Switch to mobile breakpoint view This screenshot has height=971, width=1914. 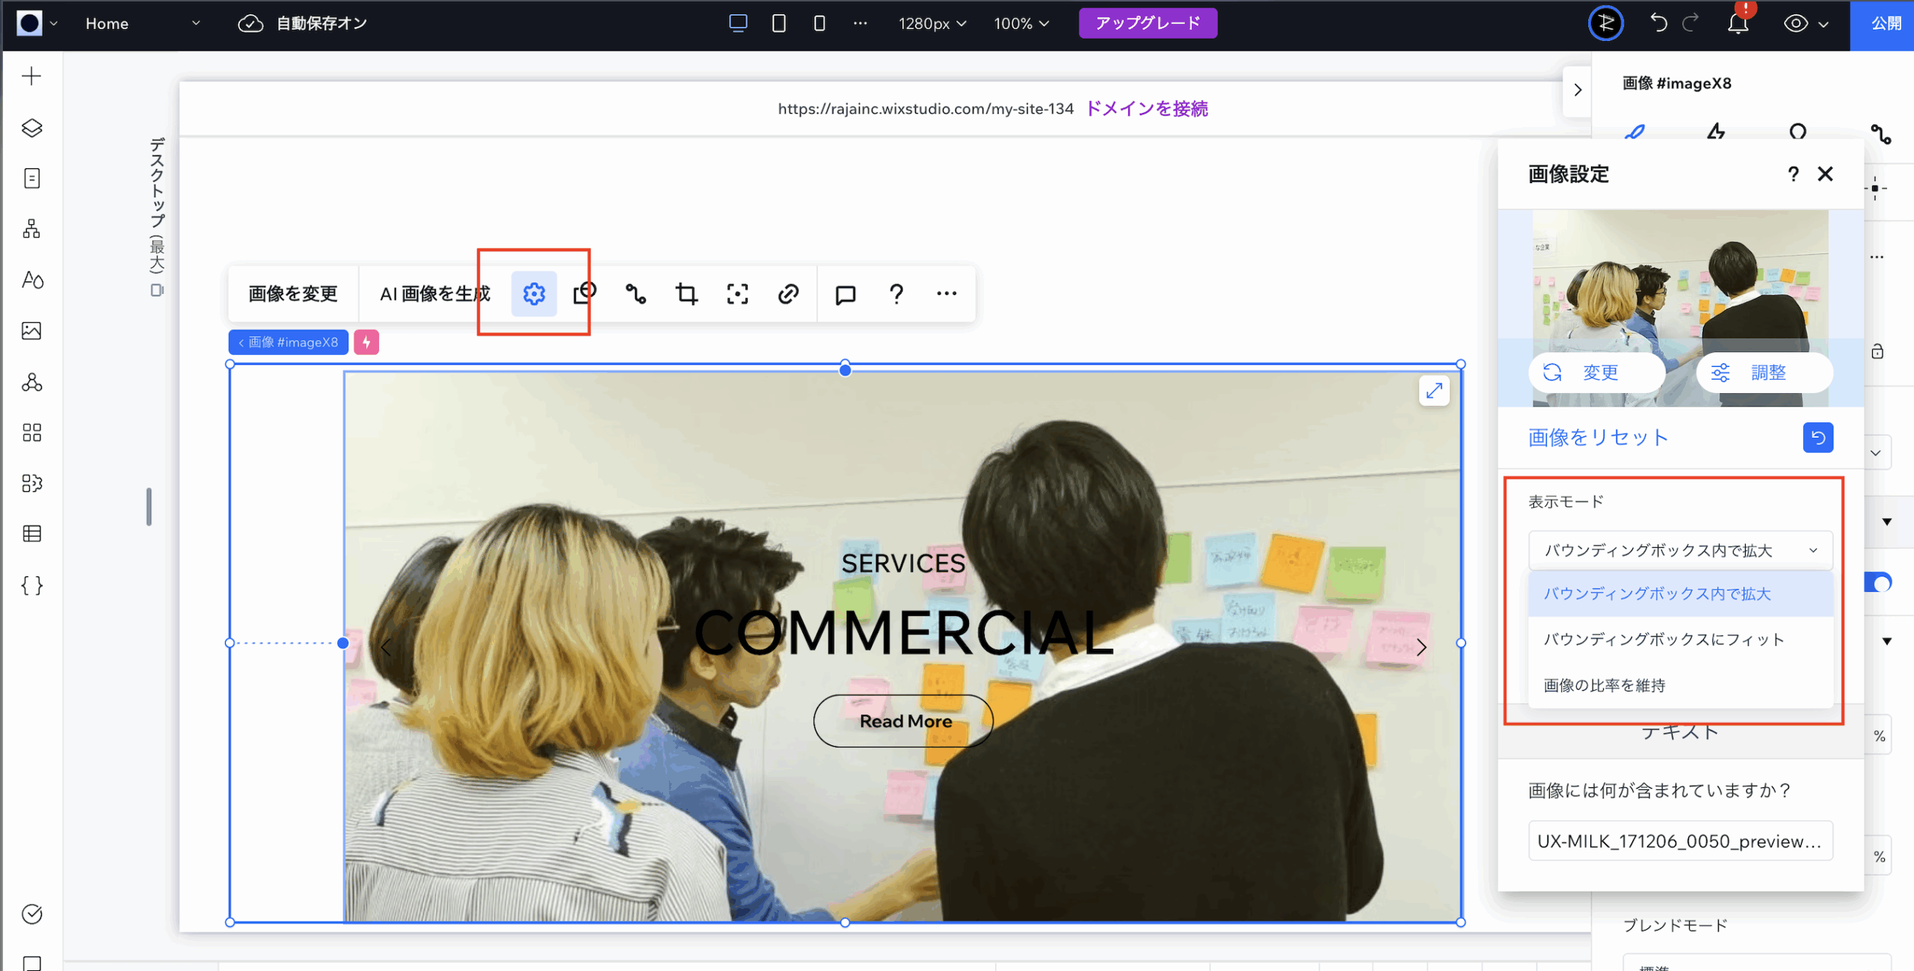(819, 23)
